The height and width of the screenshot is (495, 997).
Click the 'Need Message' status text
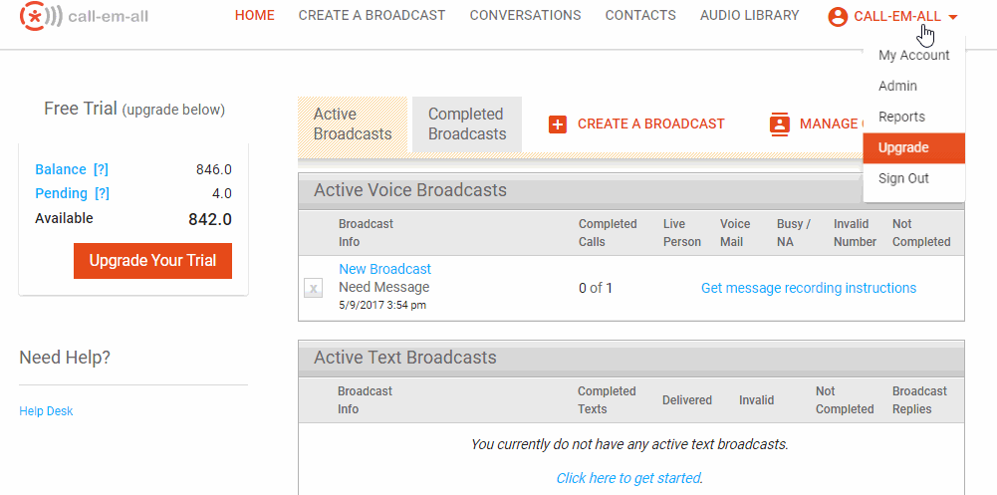(384, 287)
